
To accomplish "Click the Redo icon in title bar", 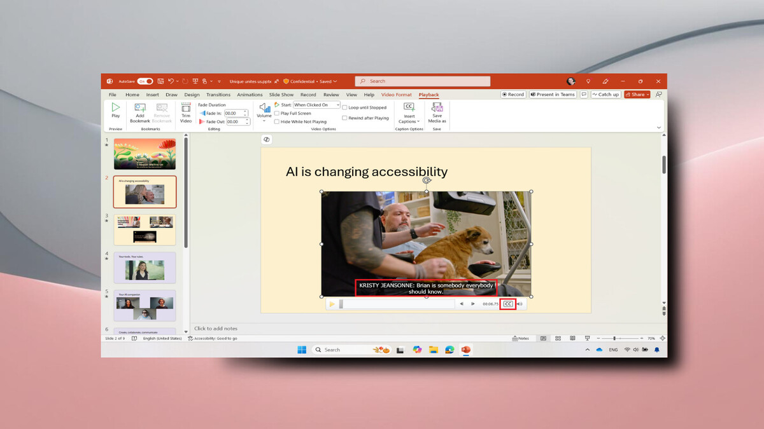I will tap(185, 81).
